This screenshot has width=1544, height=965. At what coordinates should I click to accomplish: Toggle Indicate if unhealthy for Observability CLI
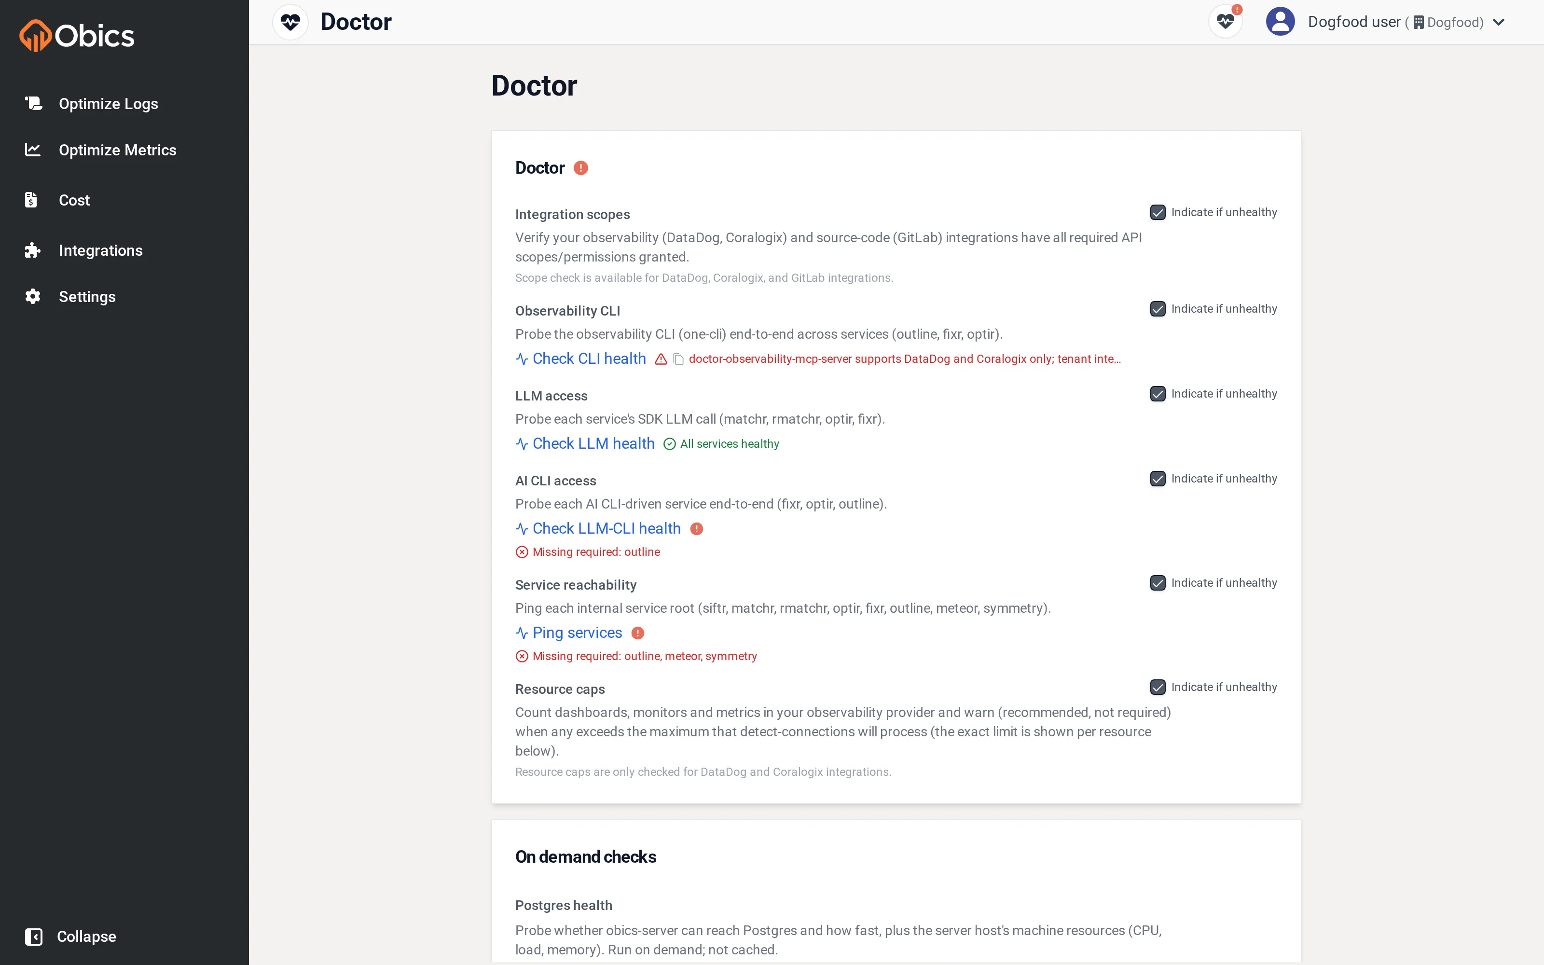click(1158, 309)
